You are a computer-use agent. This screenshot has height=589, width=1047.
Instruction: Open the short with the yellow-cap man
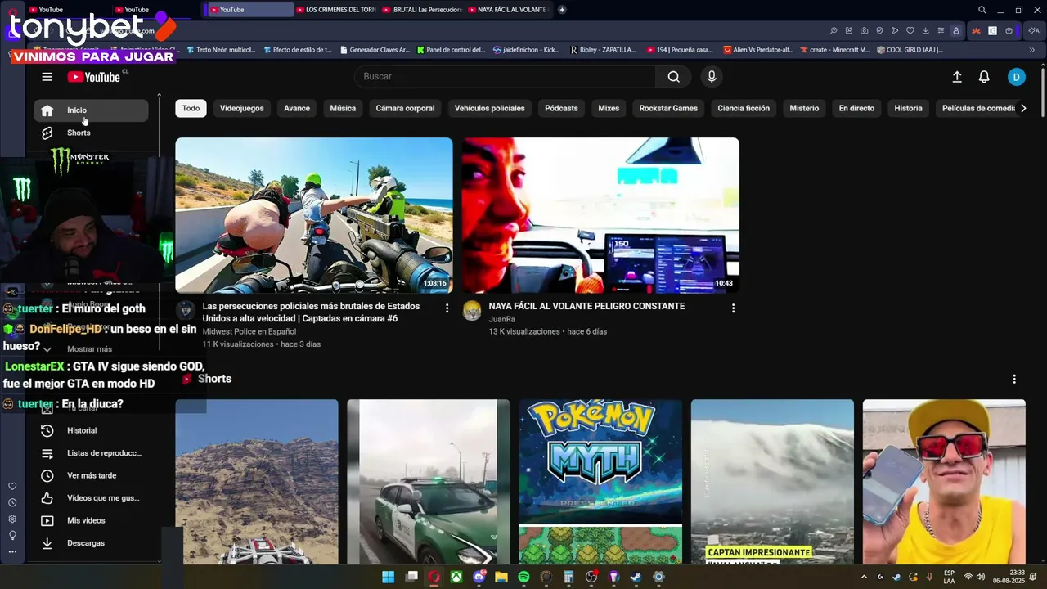click(x=944, y=482)
